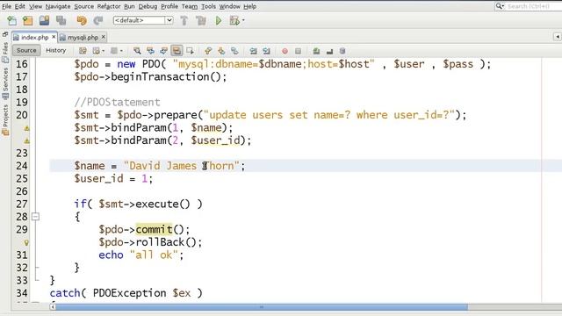Screen dimensions: 562x316
Task: Click the Shift Line Right icon
Action: [266, 51]
